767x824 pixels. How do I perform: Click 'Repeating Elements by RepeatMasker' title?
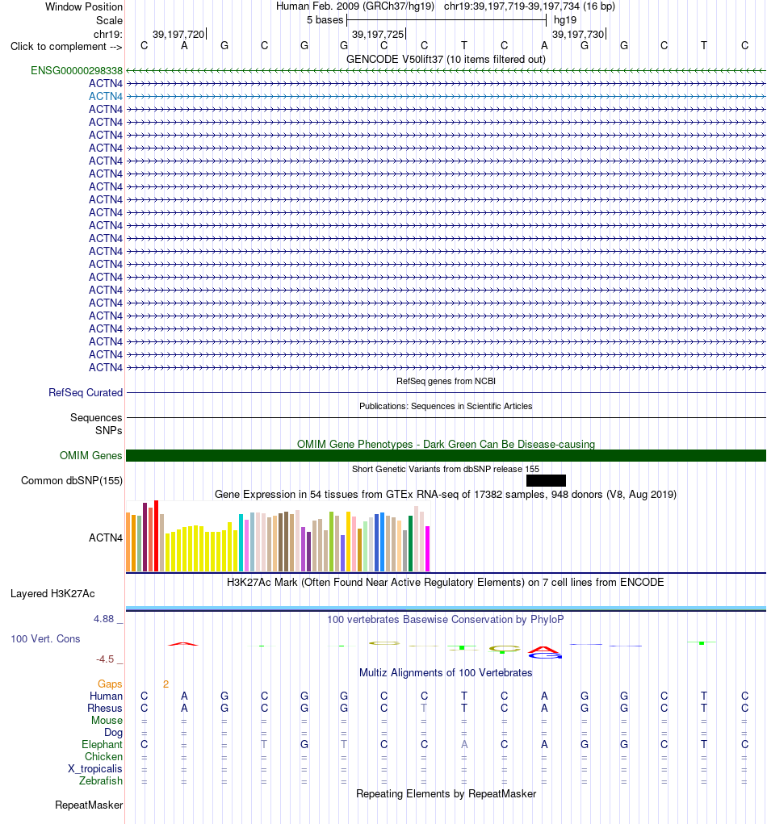click(x=446, y=793)
